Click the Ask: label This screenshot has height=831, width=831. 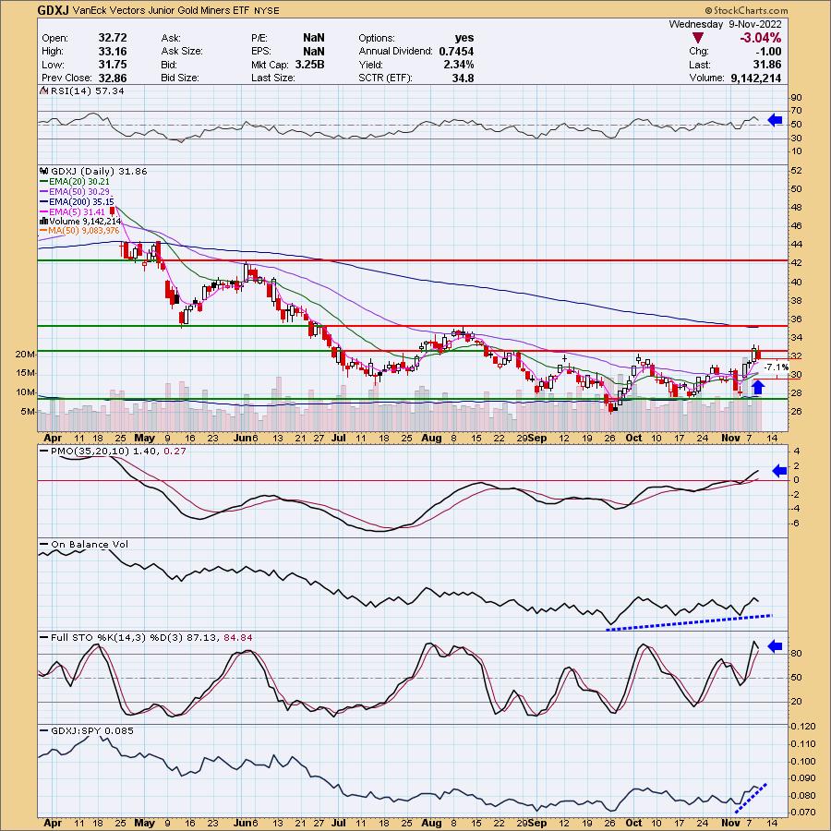pos(171,38)
